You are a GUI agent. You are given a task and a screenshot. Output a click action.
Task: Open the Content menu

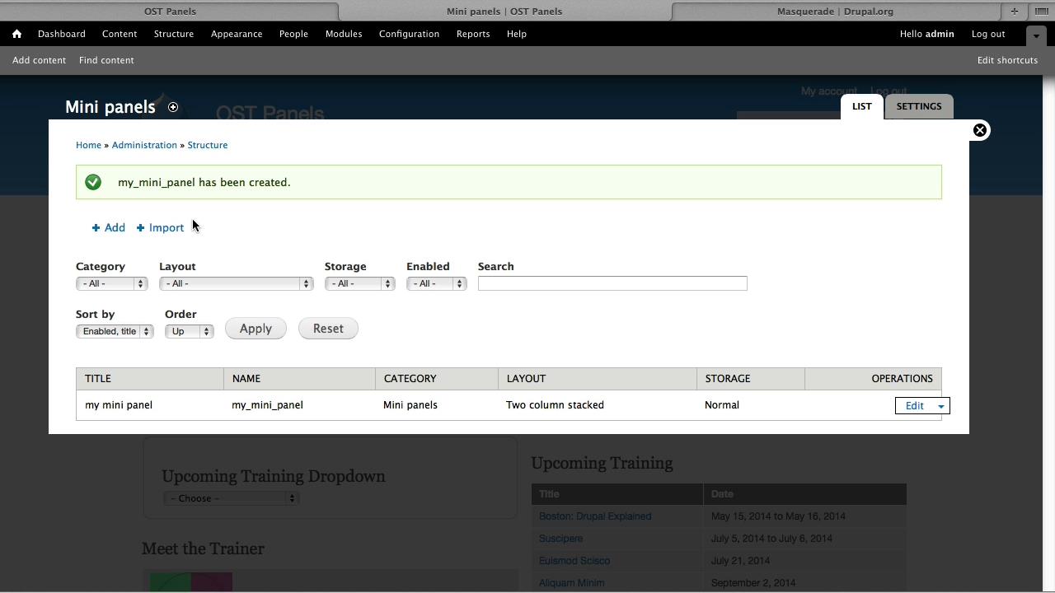pos(120,34)
